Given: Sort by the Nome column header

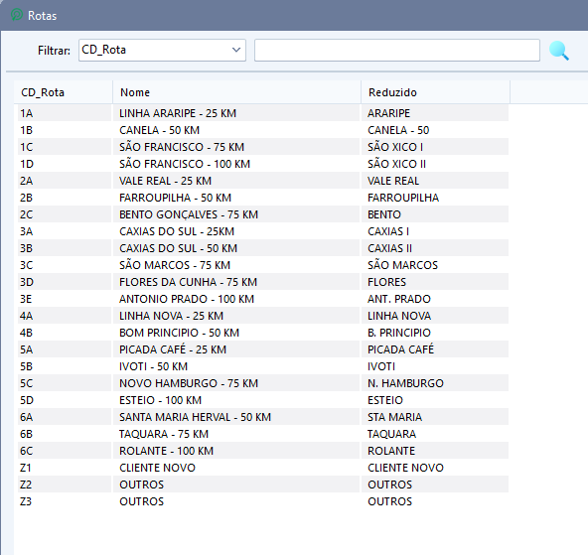Looking at the screenshot, I should 236,92.
